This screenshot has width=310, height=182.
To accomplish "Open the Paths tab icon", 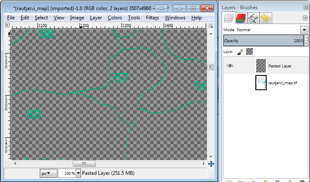I will coord(253,18).
